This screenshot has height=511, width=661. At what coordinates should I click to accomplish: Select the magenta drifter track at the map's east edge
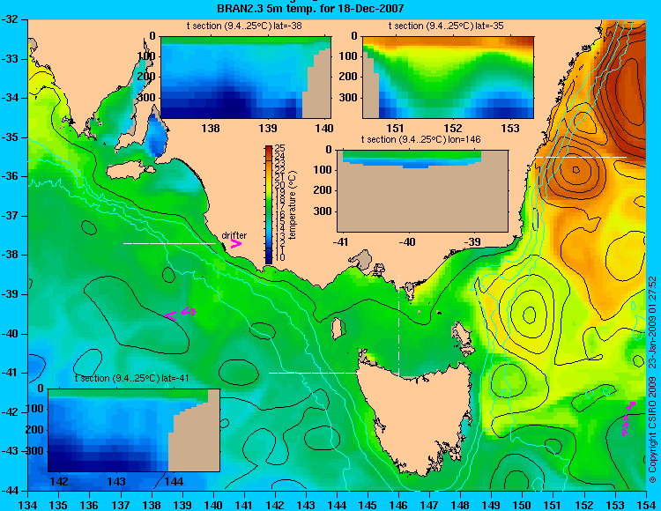628,418
